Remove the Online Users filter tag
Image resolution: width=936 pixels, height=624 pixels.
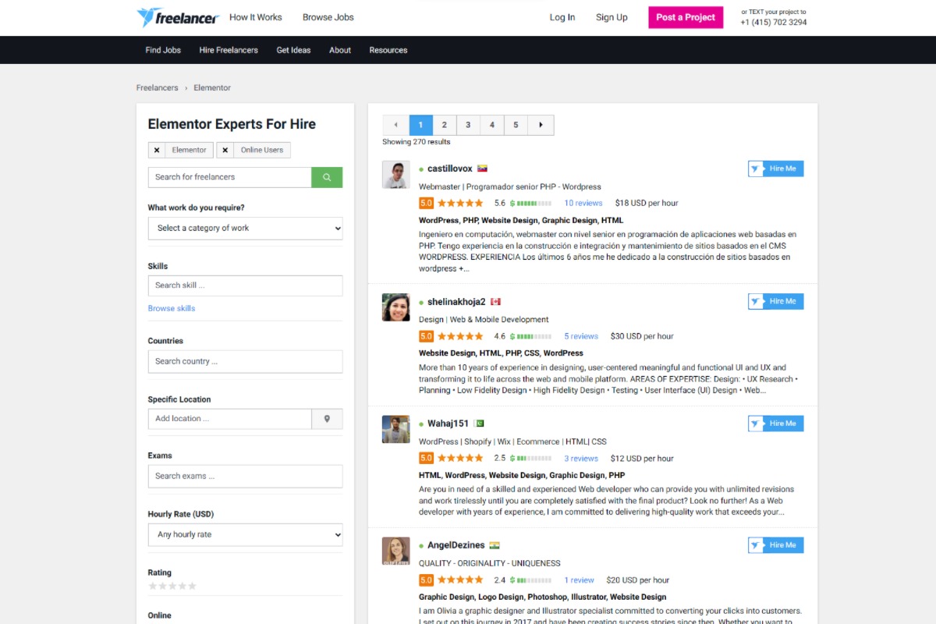tap(225, 150)
